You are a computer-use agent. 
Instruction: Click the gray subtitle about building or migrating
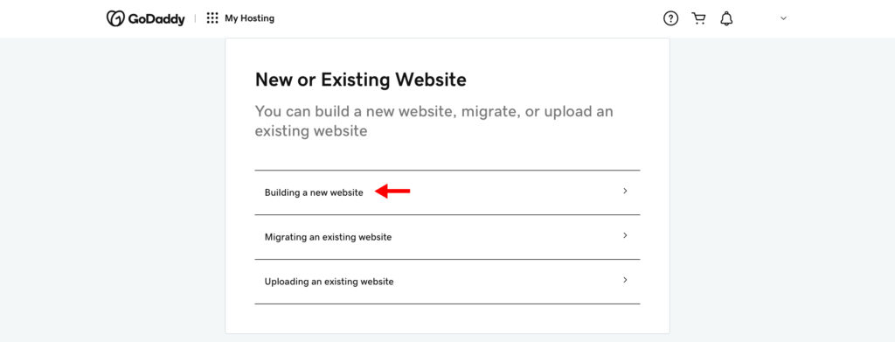point(434,121)
